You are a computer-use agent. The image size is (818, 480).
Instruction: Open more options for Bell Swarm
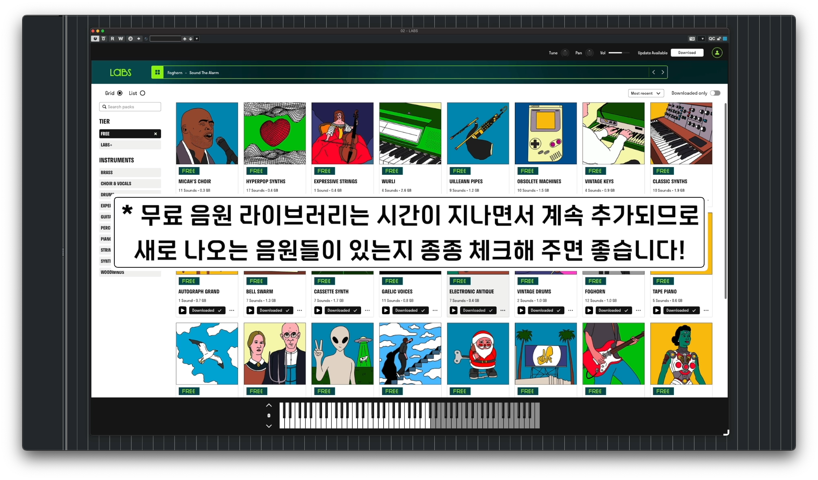[300, 310]
